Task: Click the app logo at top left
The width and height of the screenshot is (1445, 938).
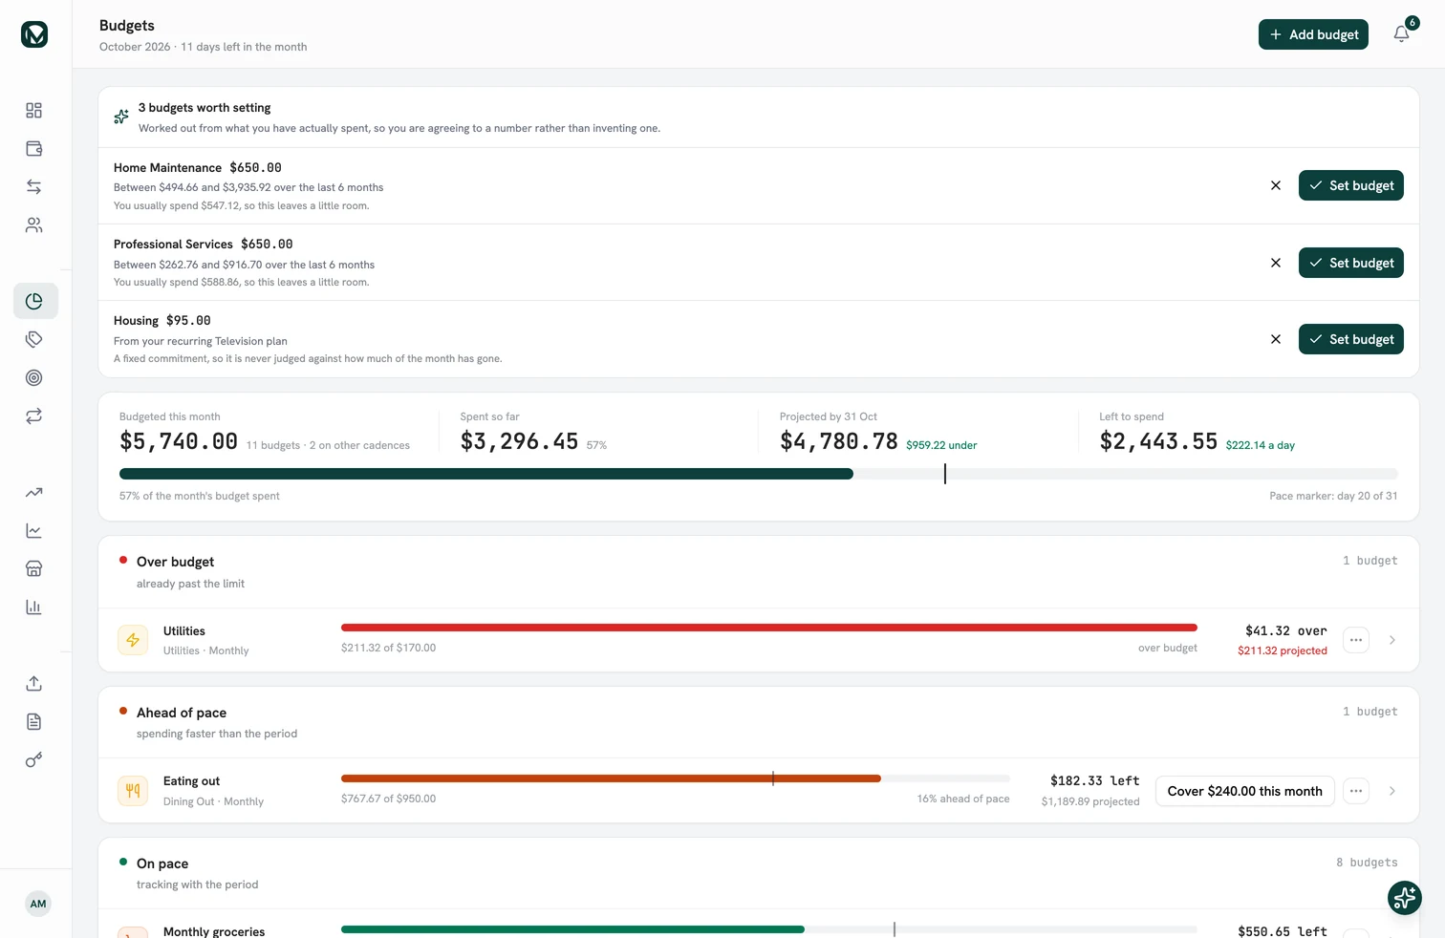Action: [x=34, y=34]
